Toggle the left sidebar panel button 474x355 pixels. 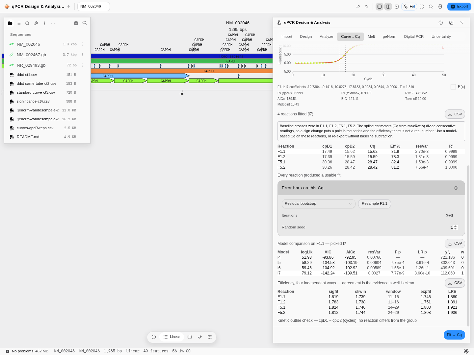click(x=380, y=7)
